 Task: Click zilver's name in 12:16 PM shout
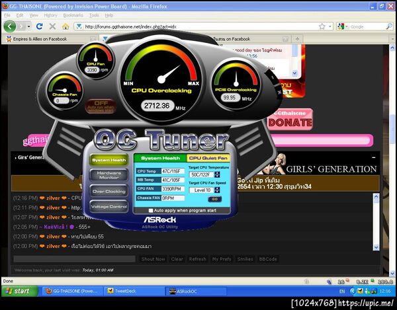point(53,198)
